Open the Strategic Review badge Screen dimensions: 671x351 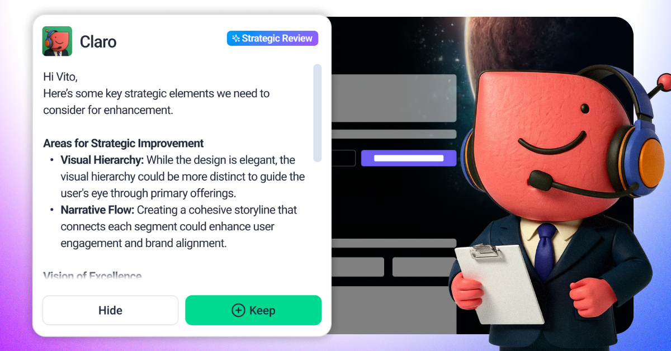pos(272,39)
